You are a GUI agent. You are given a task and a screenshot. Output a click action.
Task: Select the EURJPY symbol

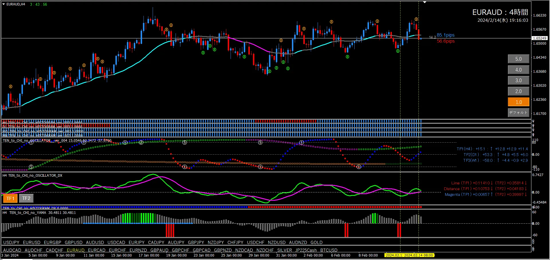coord(137,243)
